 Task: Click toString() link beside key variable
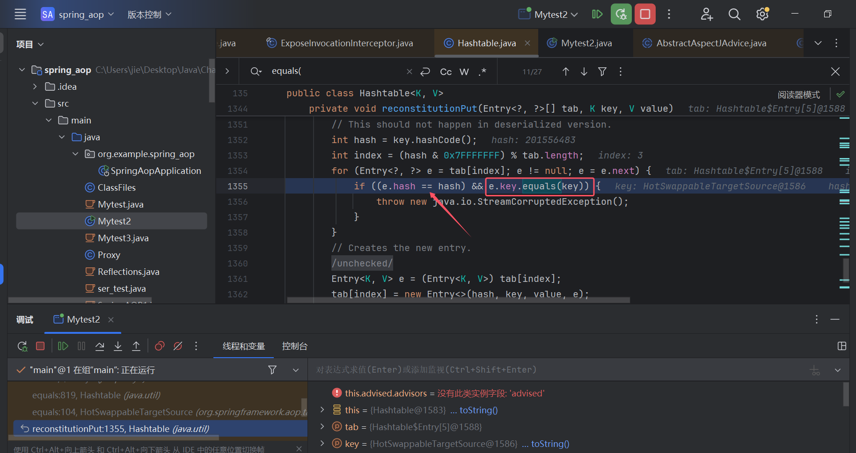[x=550, y=444]
